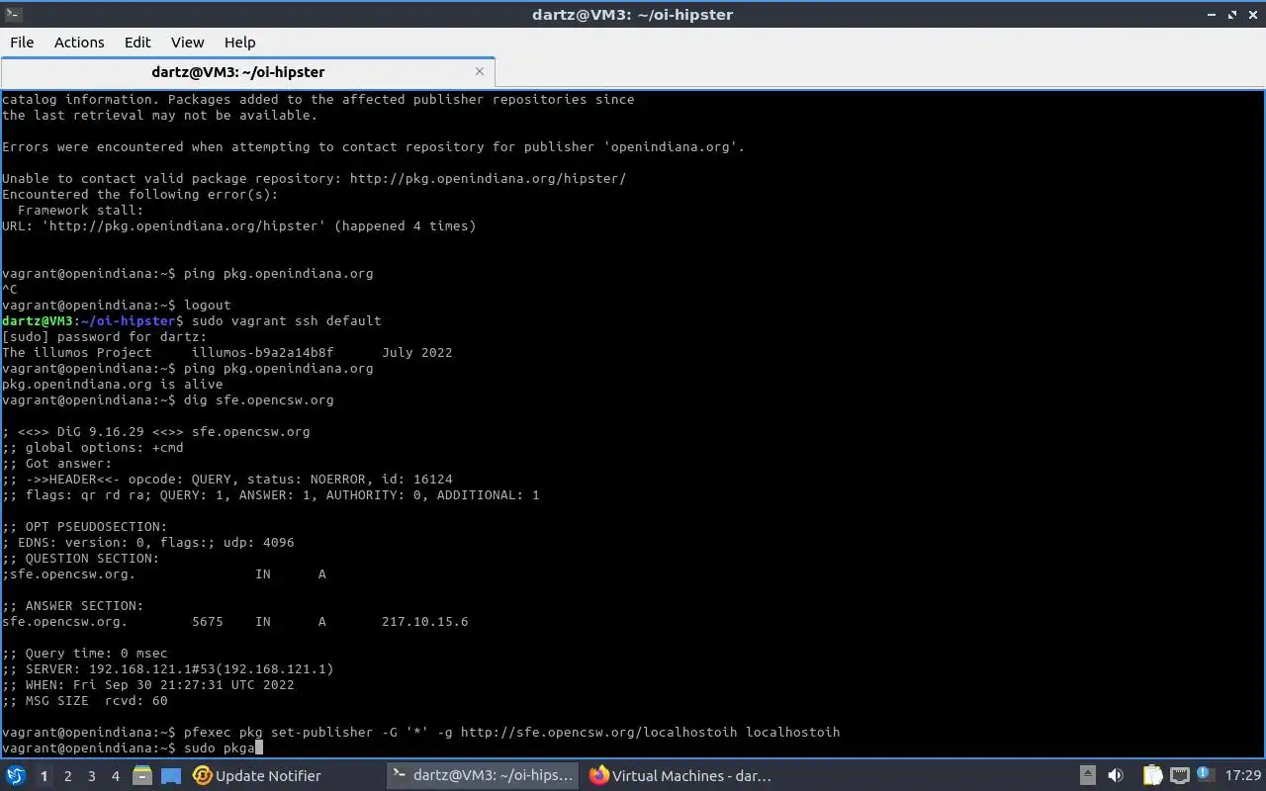Viewport: 1266px width, 791px height.
Task: Open the network connection tray icon
Action: [x=1179, y=776]
